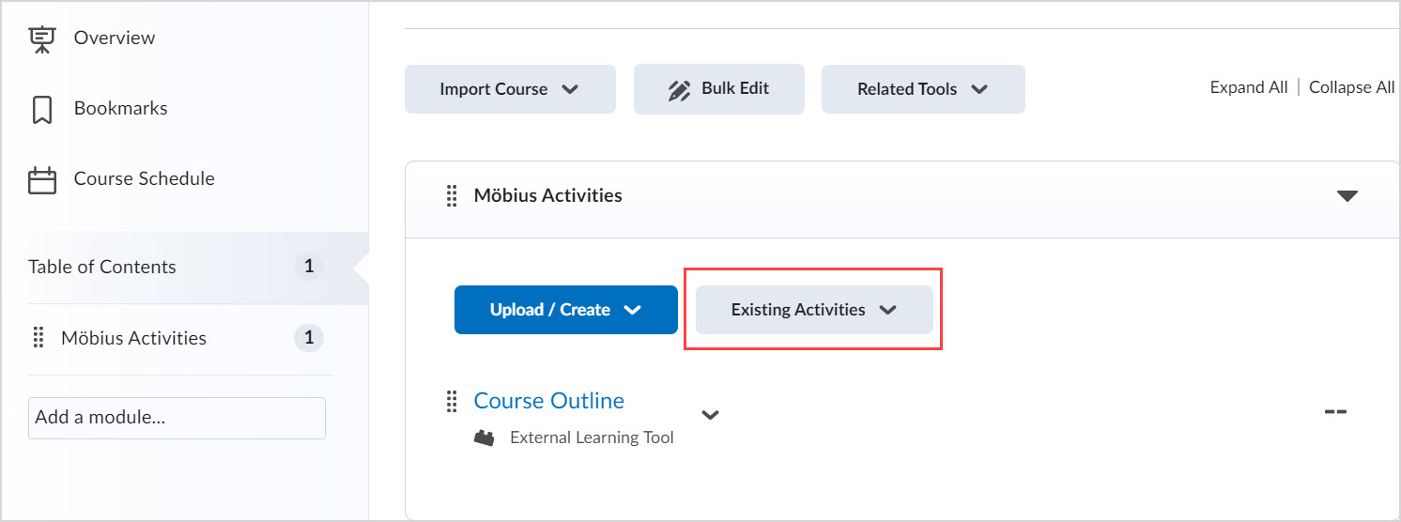Click the Course Schedule calendar icon
Screen dimensions: 1401x522
[41, 179]
